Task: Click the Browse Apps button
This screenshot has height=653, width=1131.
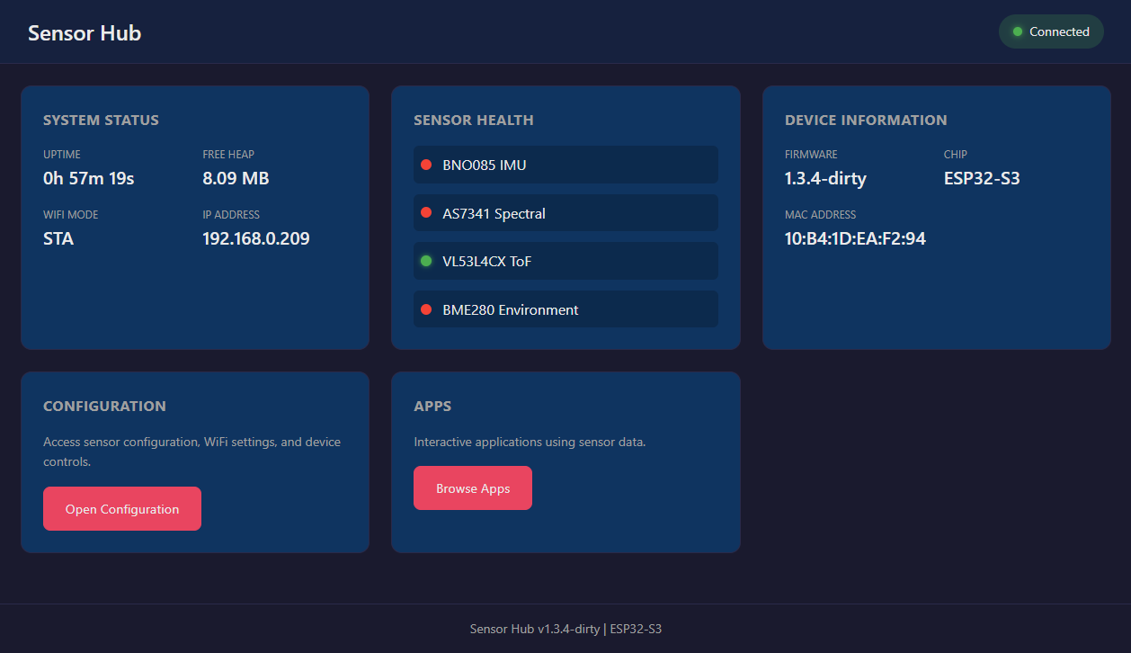Action: (x=473, y=488)
